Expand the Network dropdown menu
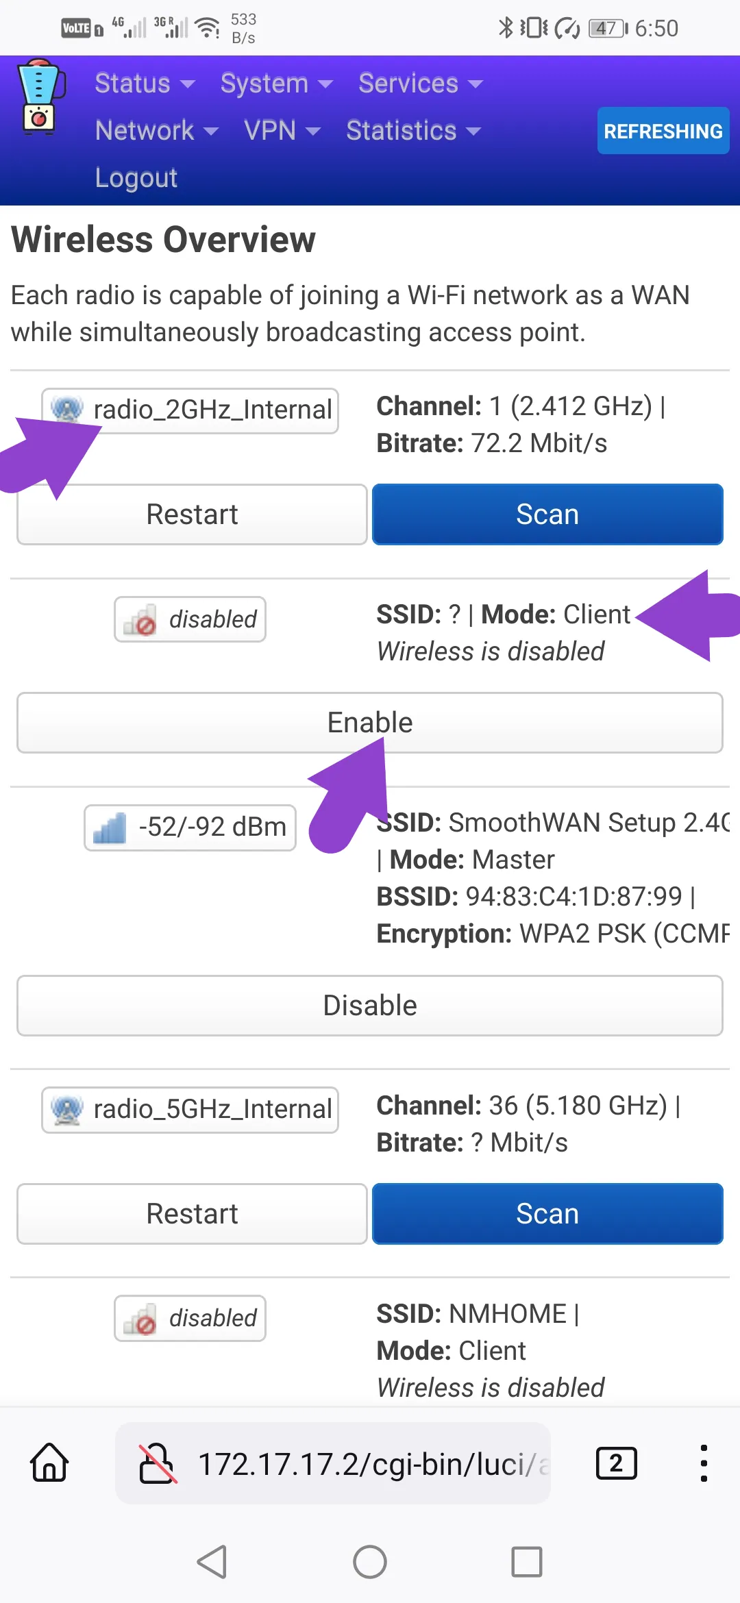The height and width of the screenshot is (1603, 740). (x=157, y=130)
